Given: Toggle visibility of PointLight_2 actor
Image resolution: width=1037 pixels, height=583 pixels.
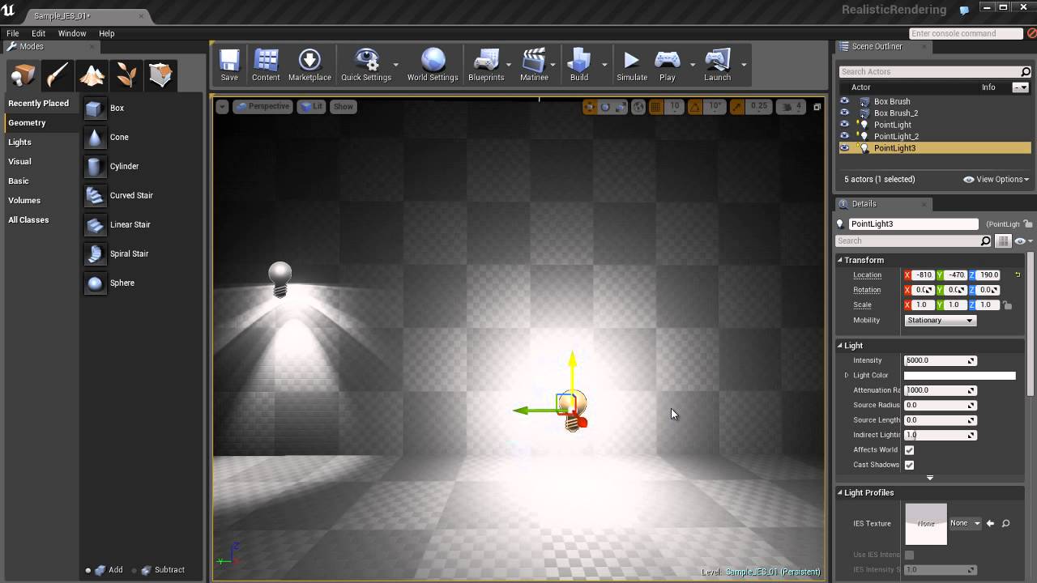Looking at the screenshot, I should click(844, 136).
